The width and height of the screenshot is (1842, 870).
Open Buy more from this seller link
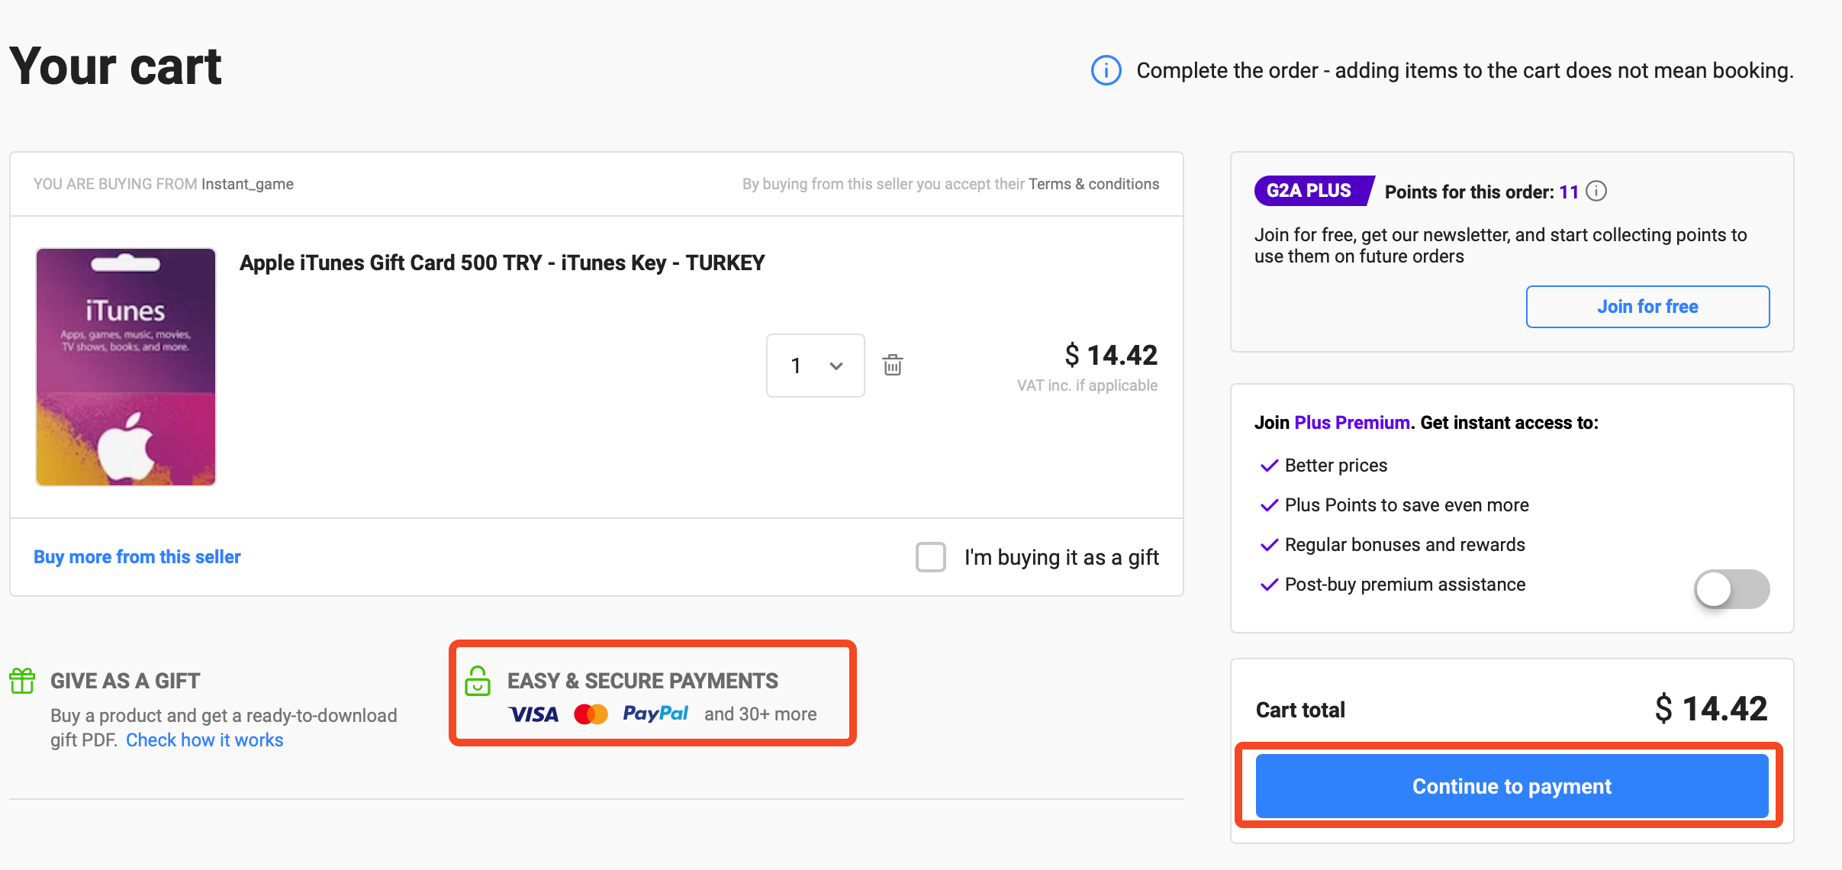point(137,557)
